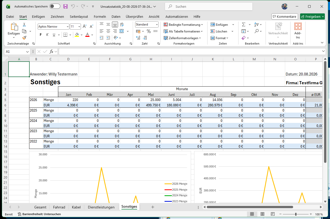Switch to page layout view in status bar
Screen dimensions: 330x219
(x=262, y=214)
